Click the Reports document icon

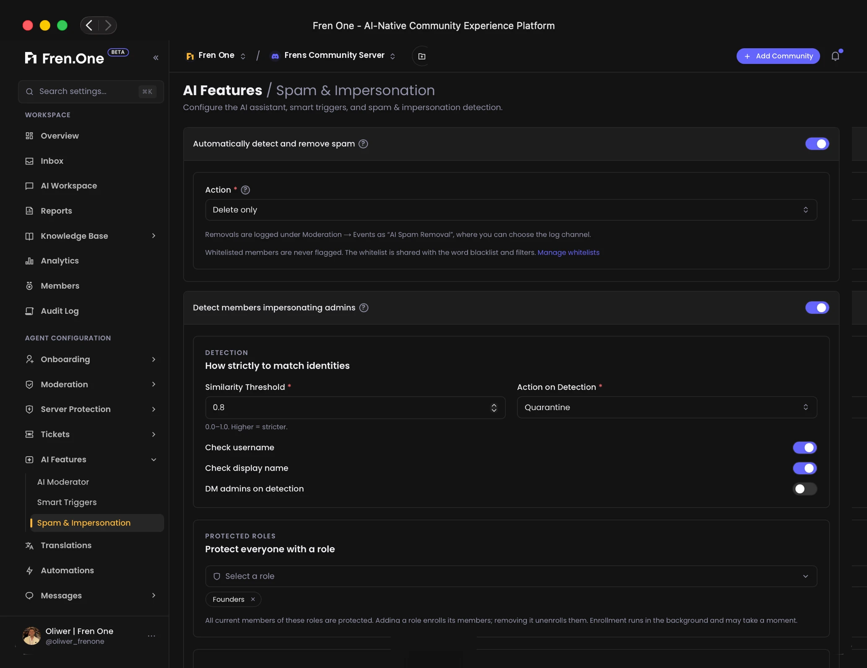click(x=29, y=211)
